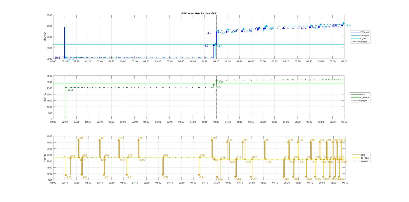The height and width of the screenshot is (202, 409).
Task: Click the '-8.6' VBD data label
Action: [x=335, y=26]
